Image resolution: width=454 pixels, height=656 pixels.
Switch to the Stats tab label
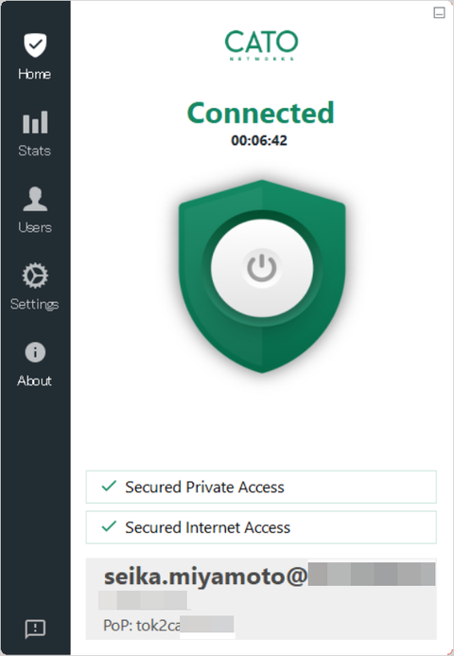(x=35, y=151)
